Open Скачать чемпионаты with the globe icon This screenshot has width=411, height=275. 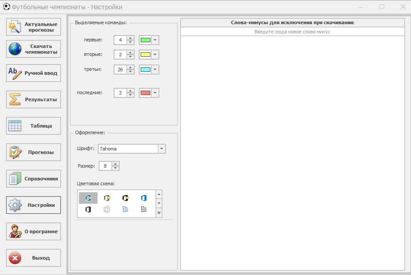click(x=34, y=49)
